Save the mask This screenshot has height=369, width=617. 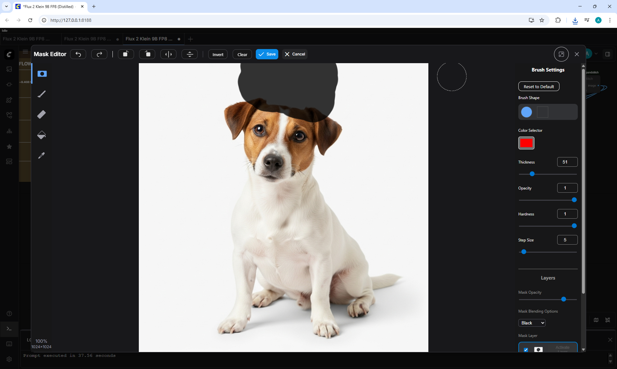[267, 54]
